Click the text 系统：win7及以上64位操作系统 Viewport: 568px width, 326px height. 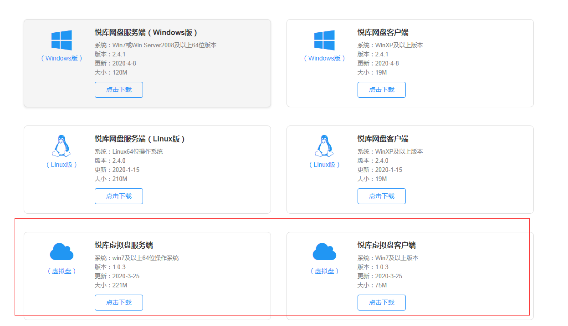137,258
